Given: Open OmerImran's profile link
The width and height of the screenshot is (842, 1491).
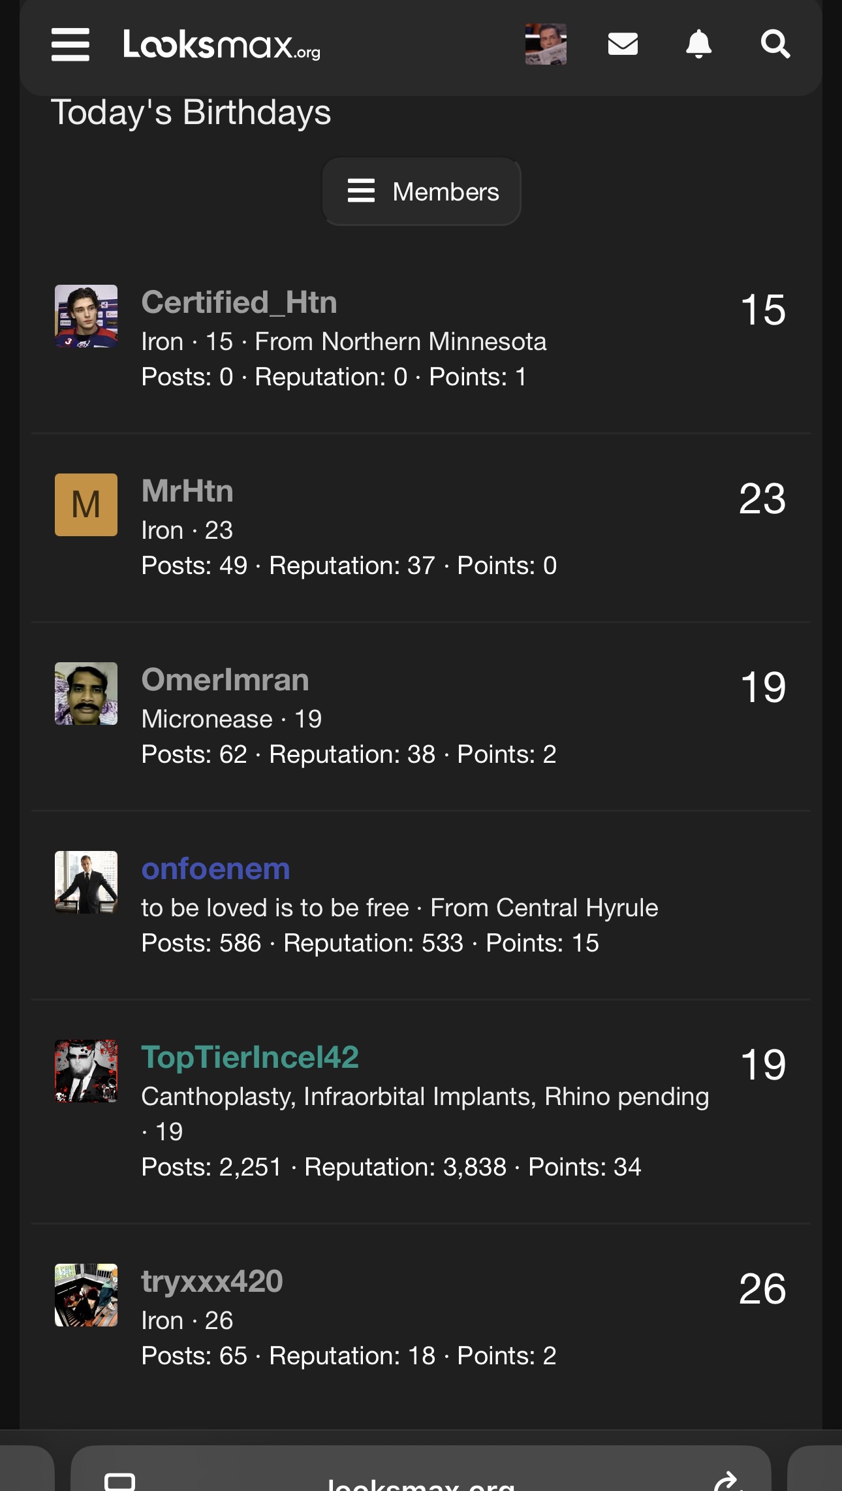Looking at the screenshot, I should pyautogui.click(x=225, y=680).
